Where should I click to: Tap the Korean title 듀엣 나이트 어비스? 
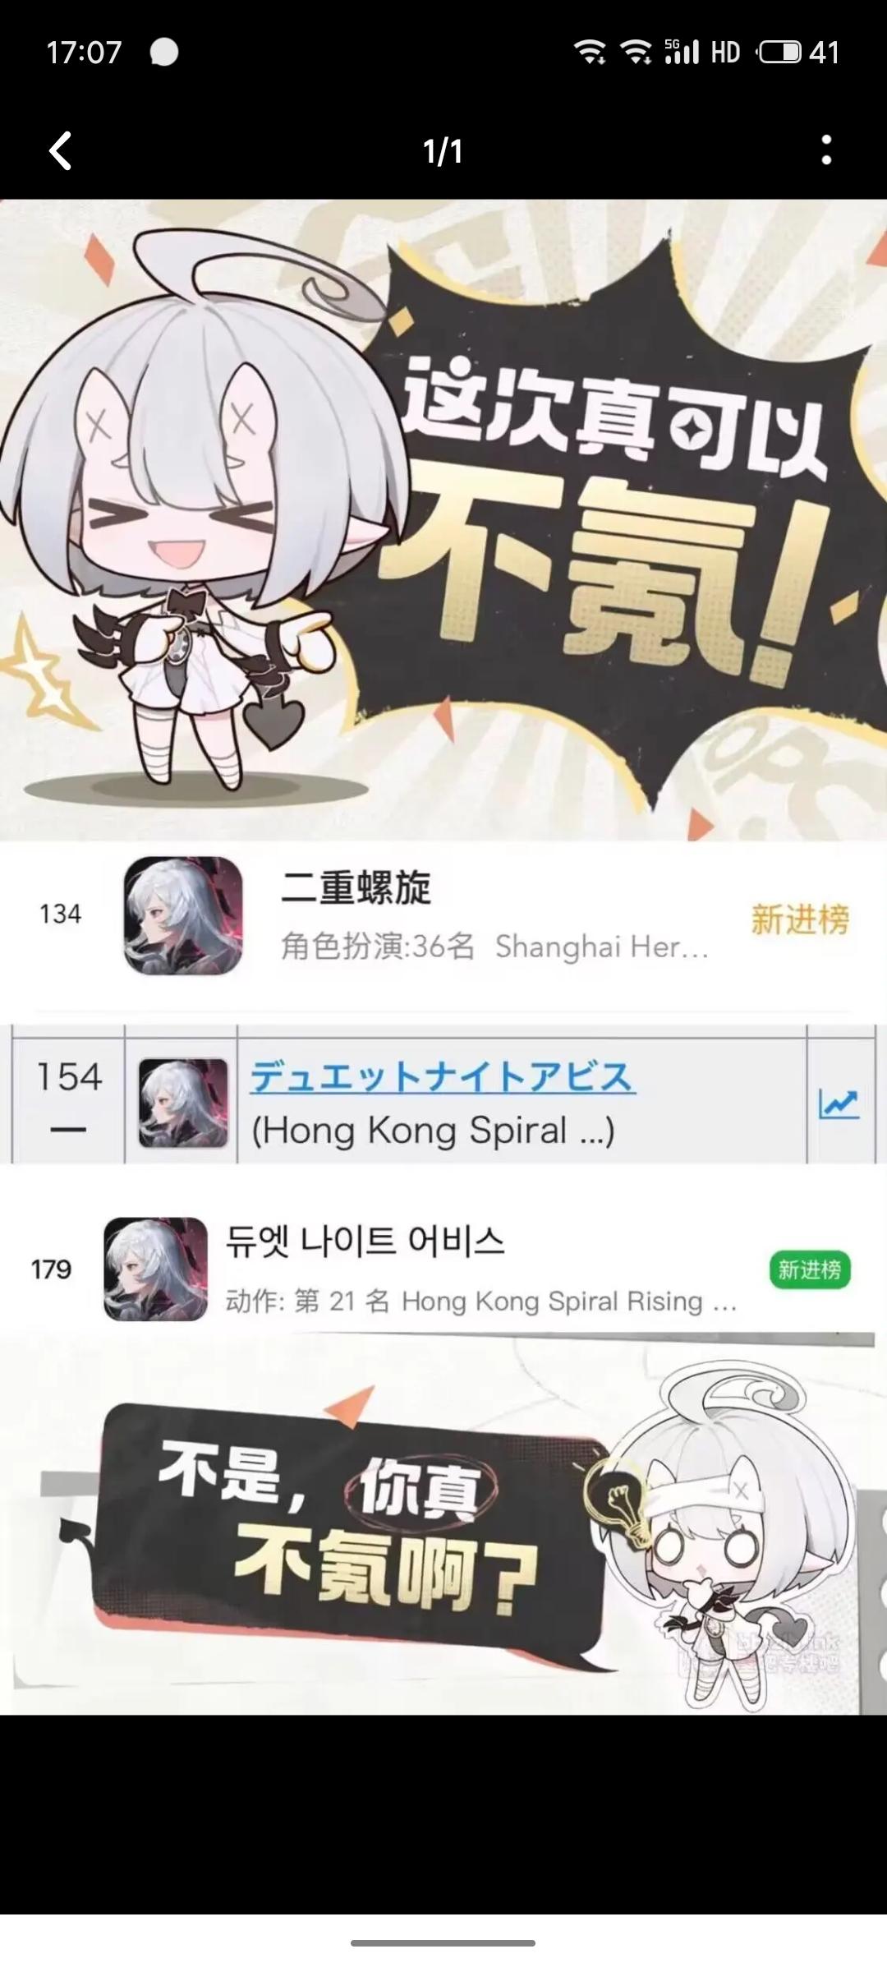coord(365,1241)
